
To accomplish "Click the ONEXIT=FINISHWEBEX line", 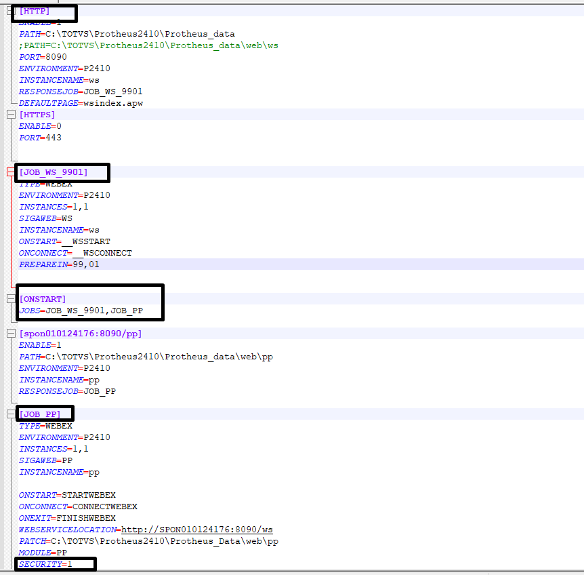I will click(68, 518).
